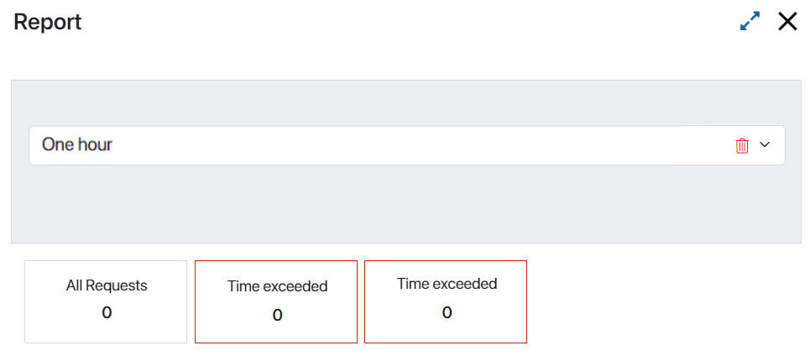Click Time exceeded label in middle card

(x=277, y=286)
